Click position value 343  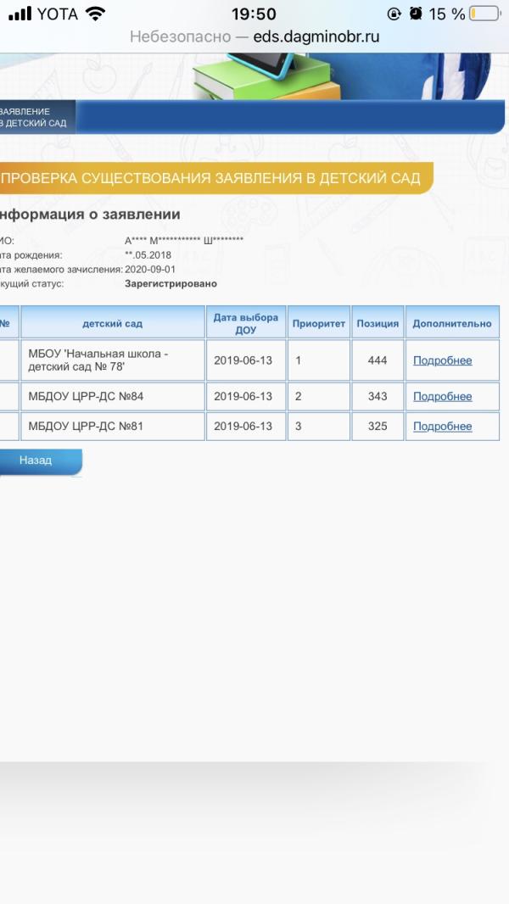(x=378, y=396)
